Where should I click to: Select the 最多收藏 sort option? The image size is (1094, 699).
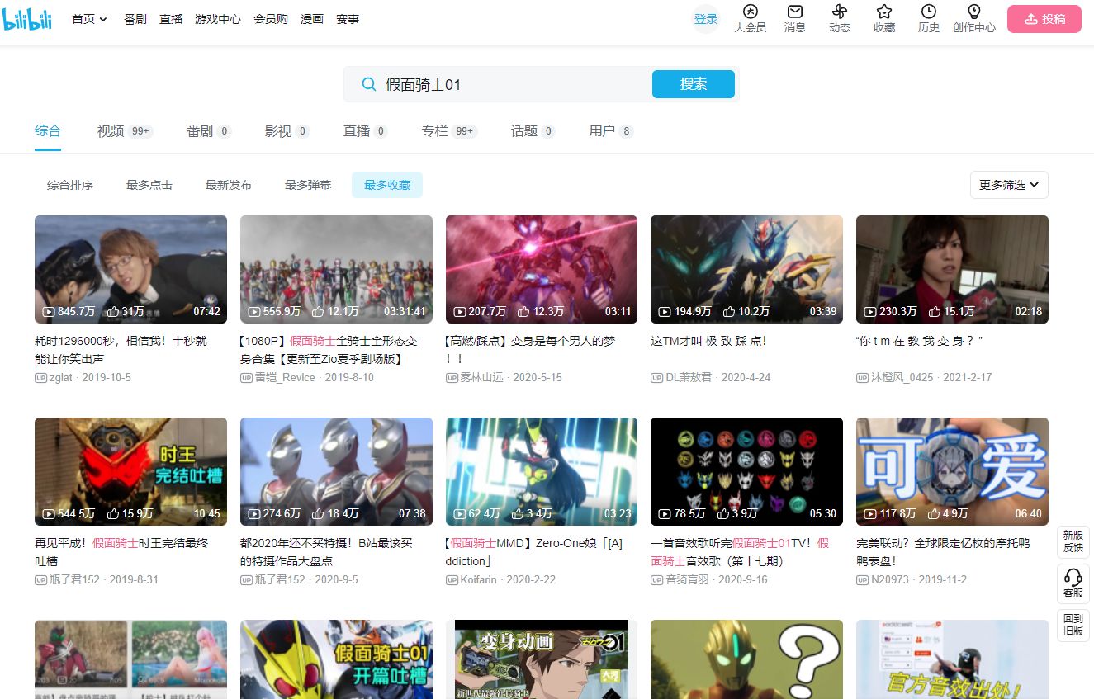(x=387, y=185)
